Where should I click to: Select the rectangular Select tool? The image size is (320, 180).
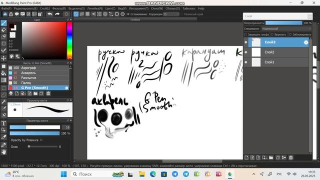[x=3, y=88]
